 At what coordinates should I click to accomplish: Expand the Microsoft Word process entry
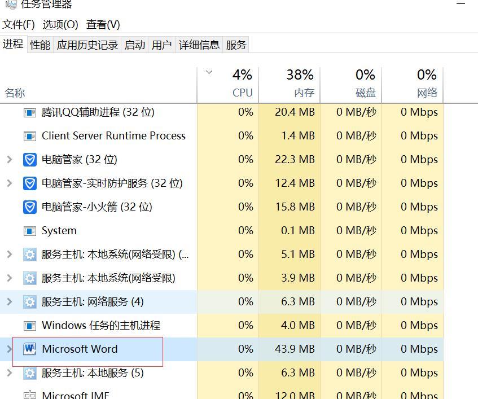coord(8,349)
